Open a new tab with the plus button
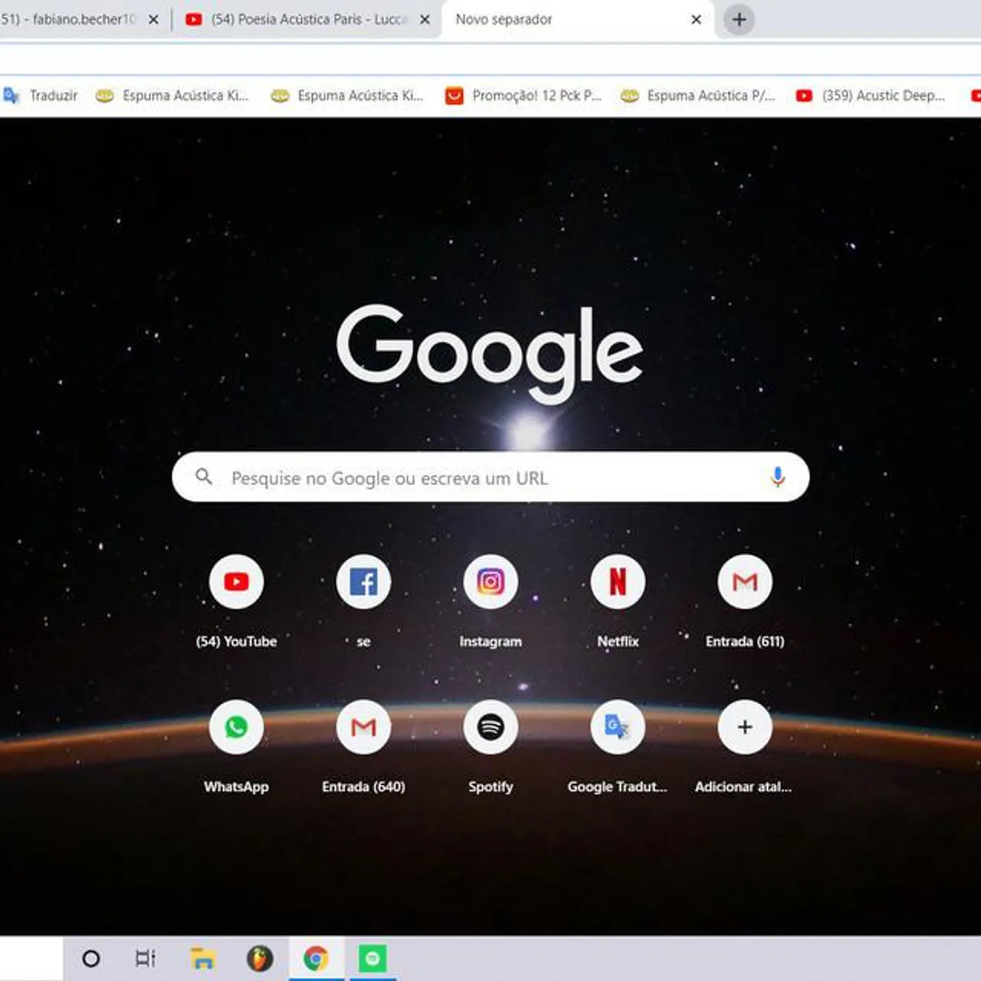981x981 pixels. [739, 20]
